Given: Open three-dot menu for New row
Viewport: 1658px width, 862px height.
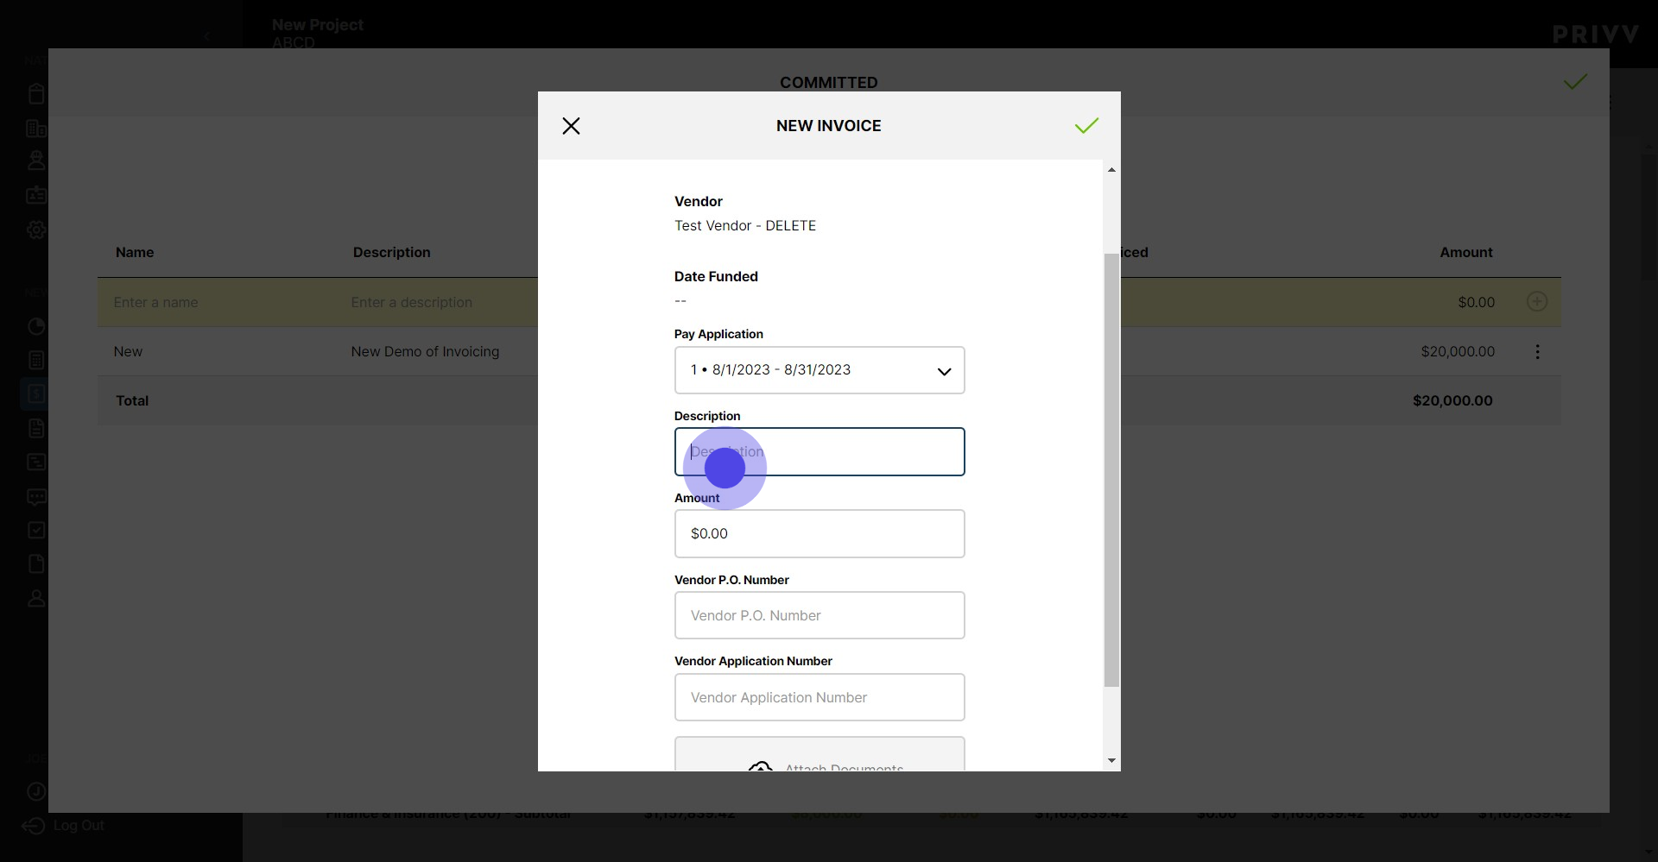Looking at the screenshot, I should pos(1538,352).
